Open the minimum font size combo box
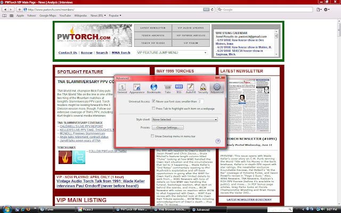The width and height of the screenshot is (341, 213). pos(201,101)
